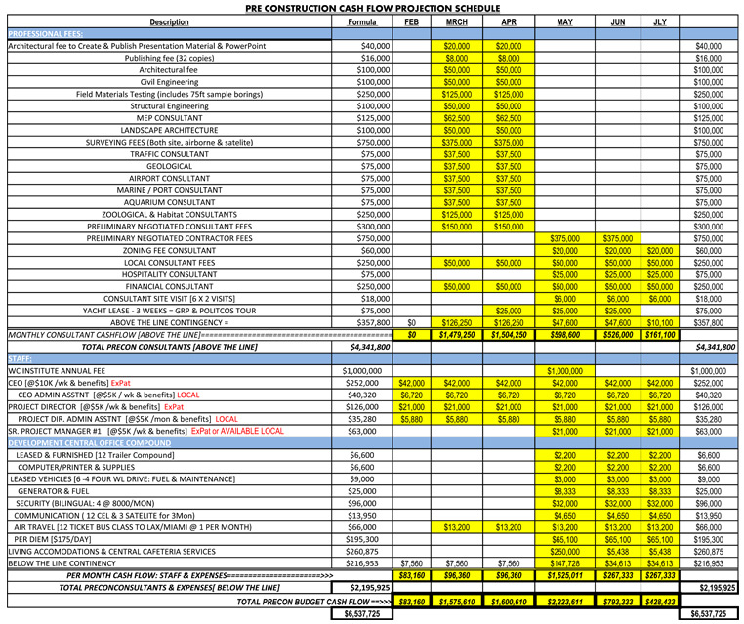Viewport: 744px width, 624px height.
Task: Click the Development Central Office Compound header
Action: [91, 443]
